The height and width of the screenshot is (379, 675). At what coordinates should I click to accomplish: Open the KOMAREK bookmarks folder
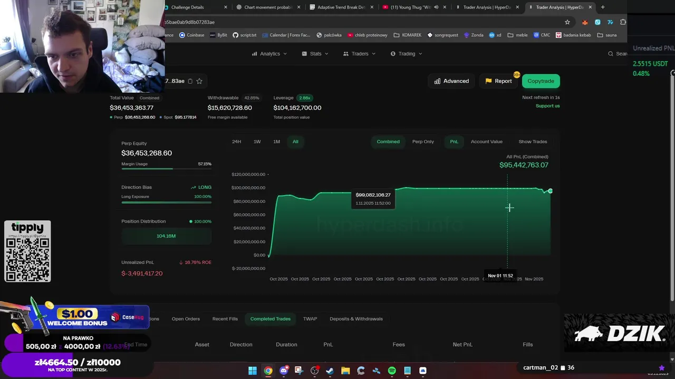408,35
